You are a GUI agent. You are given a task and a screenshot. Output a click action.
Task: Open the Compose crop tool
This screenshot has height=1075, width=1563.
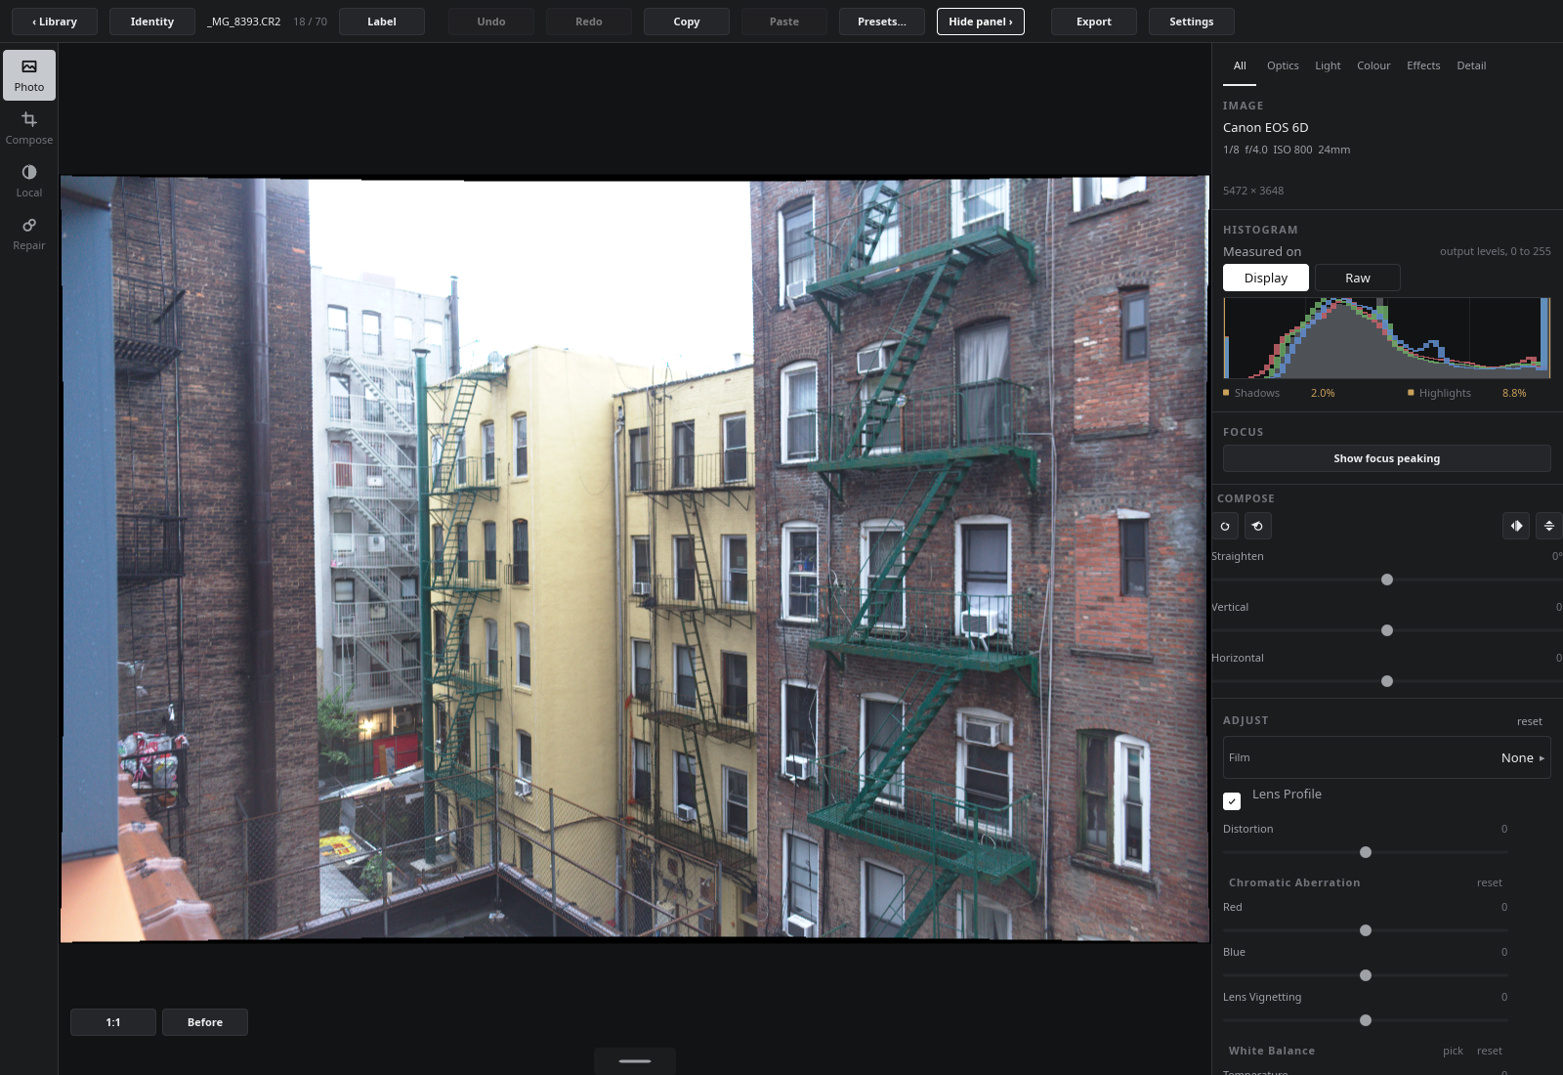pyautogui.click(x=29, y=128)
